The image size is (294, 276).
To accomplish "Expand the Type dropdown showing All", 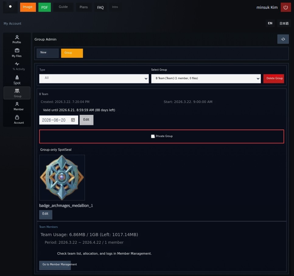I will 94,78.
